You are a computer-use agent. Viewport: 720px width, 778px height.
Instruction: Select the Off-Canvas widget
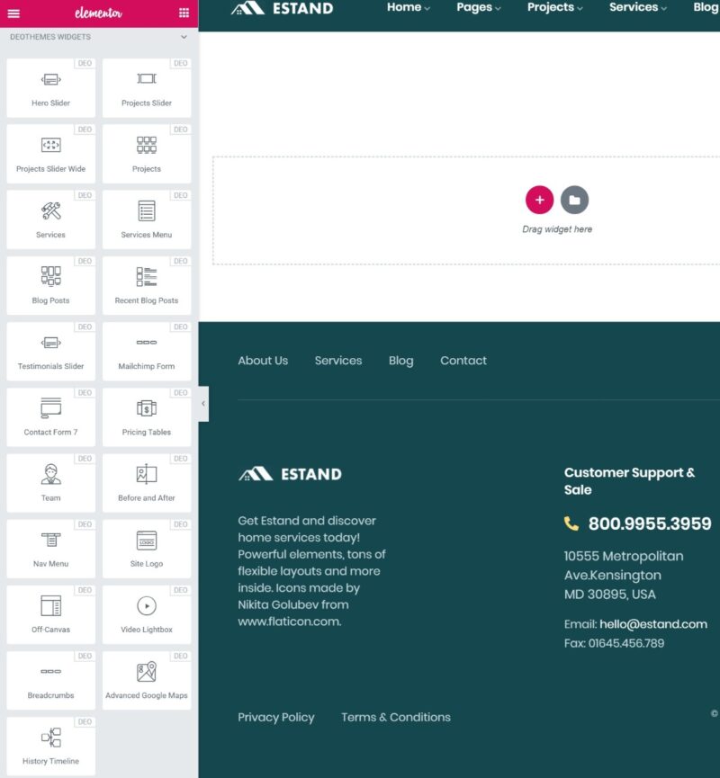(x=50, y=614)
